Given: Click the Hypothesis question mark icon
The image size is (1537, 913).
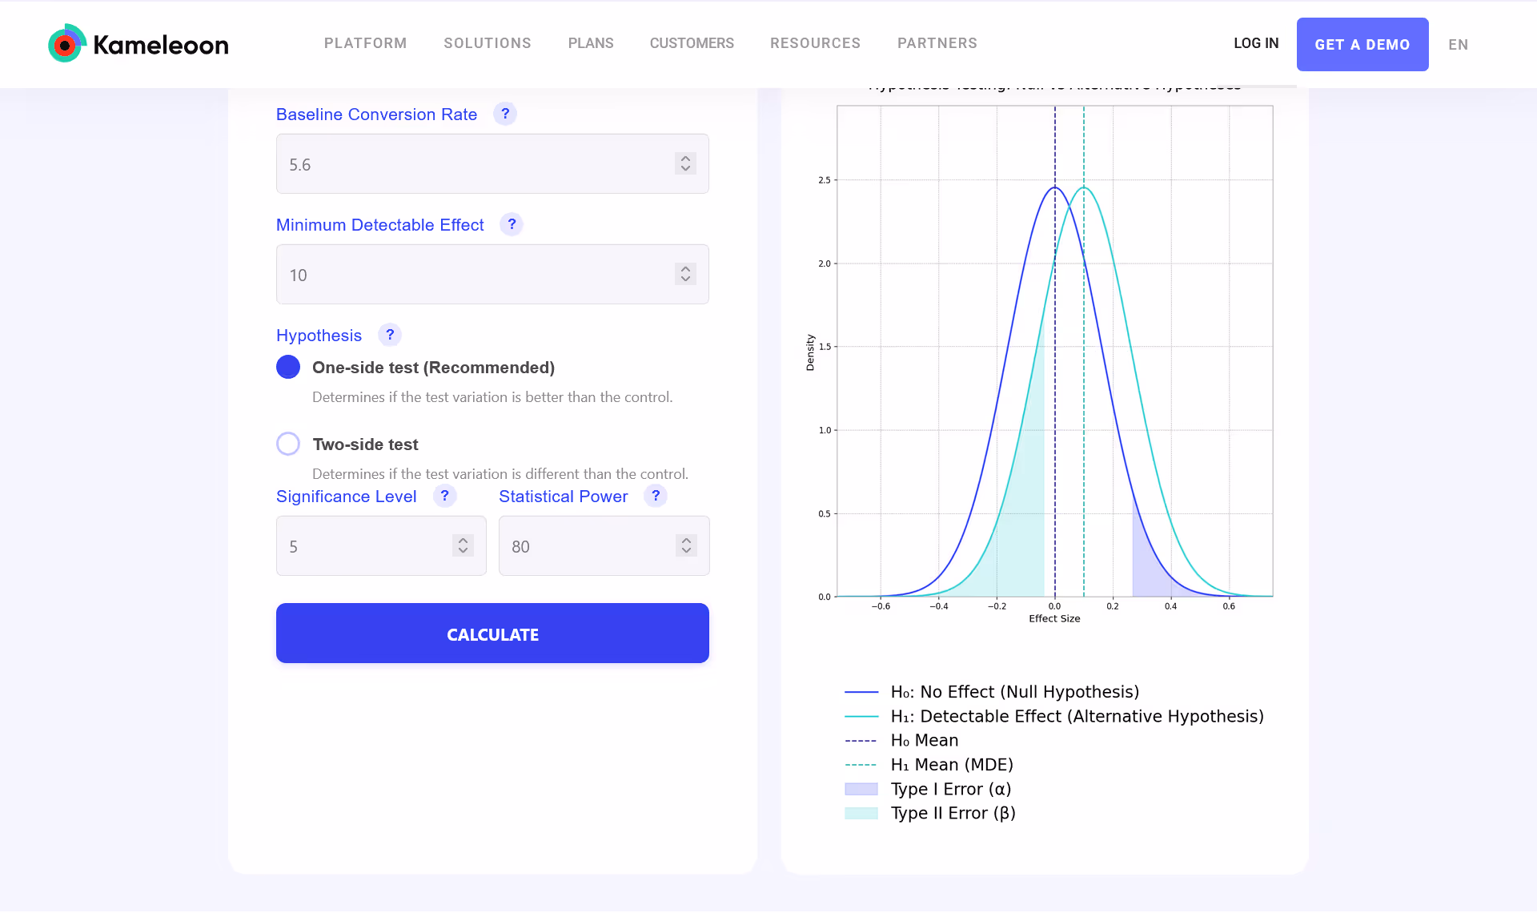Looking at the screenshot, I should 390,335.
